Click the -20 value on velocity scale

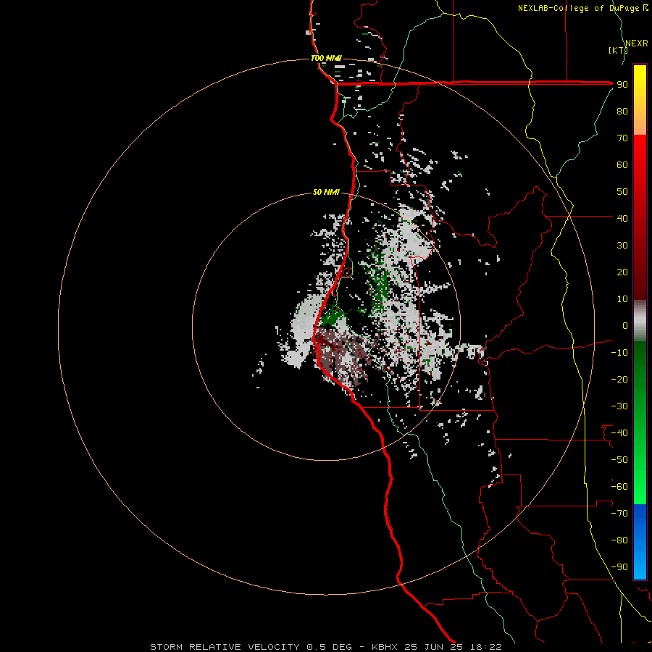coord(619,380)
